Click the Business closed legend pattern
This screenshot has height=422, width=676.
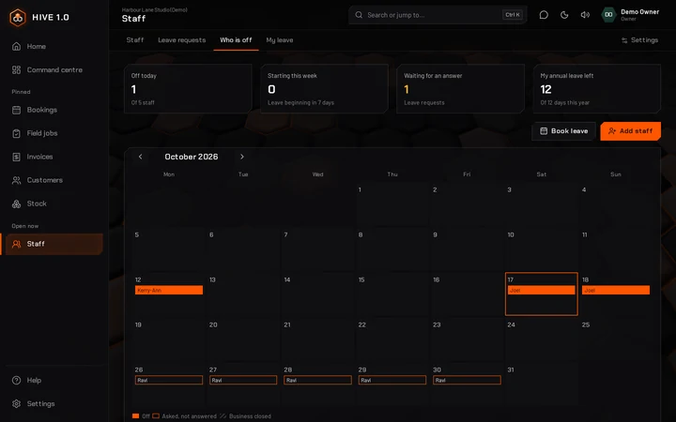coord(223,416)
